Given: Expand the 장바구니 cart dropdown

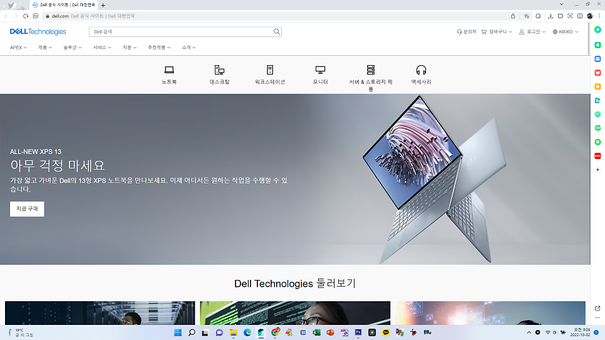Looking at the screenshot, I should click(497, 32).
